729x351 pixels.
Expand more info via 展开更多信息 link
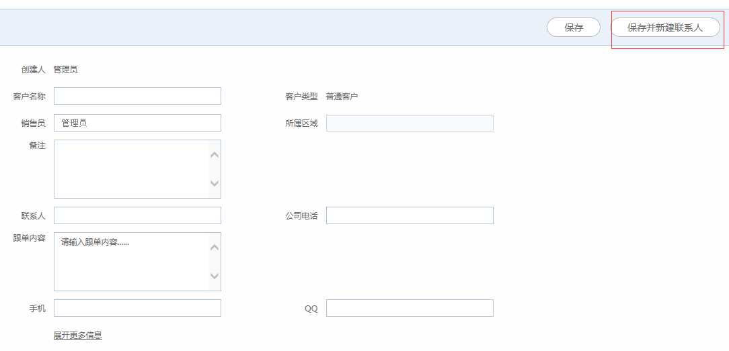[78, 335]
